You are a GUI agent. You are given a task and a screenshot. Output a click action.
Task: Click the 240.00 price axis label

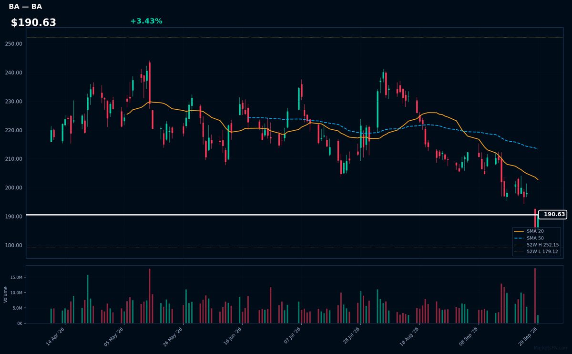(x=13, y=73)
